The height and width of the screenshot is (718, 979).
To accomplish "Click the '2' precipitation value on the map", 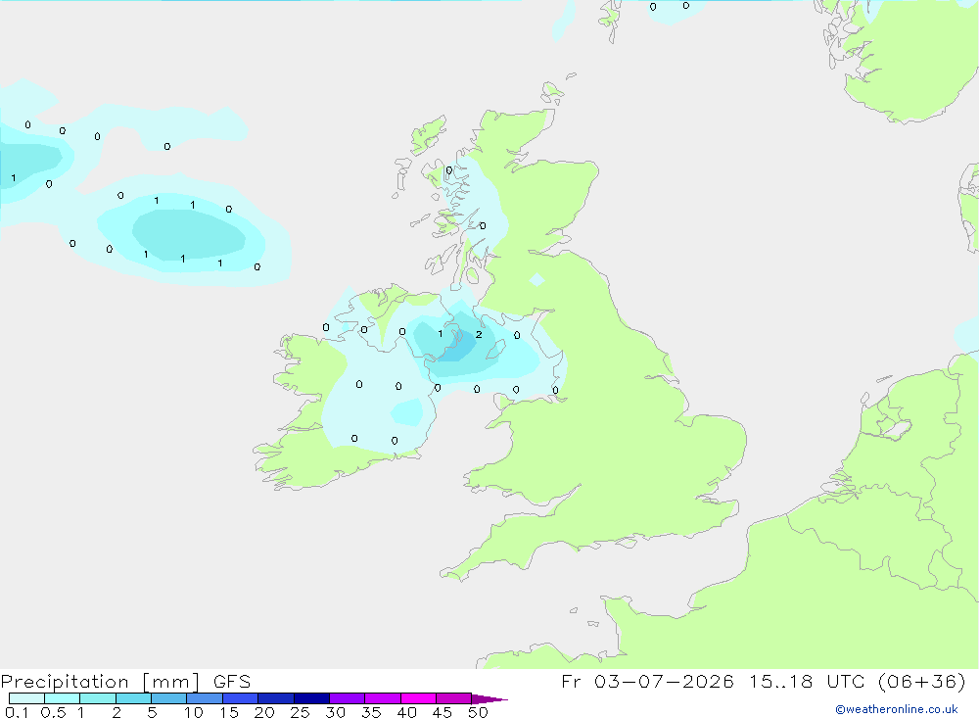I will pos(479,334).
